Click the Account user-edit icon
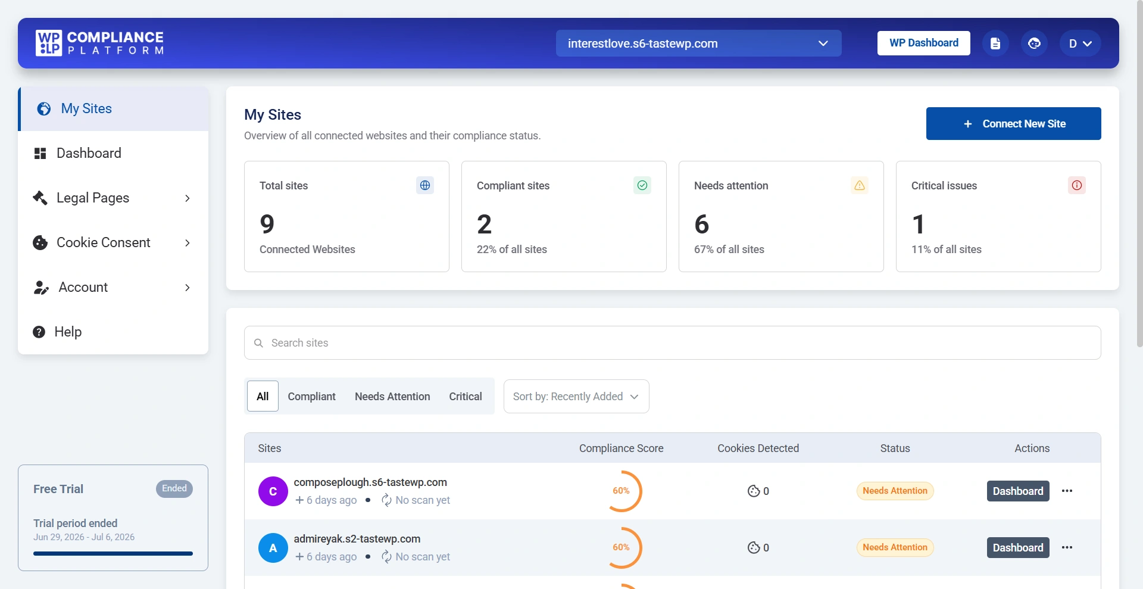The image size is (1143, 589). [x=41, y=288]
